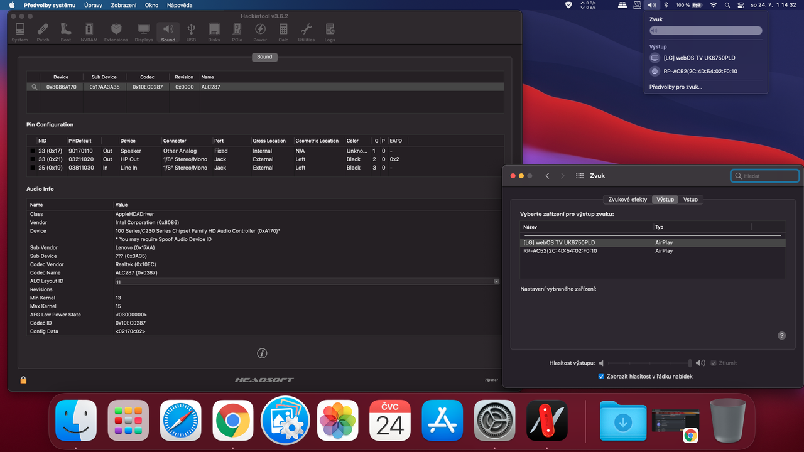
Task: Toggle 'Zobrazit hlasitost v řádku nabídek' checkbox
Action: click(602, 376)
